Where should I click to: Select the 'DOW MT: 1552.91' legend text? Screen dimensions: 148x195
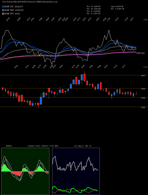[x=14, y=10]
